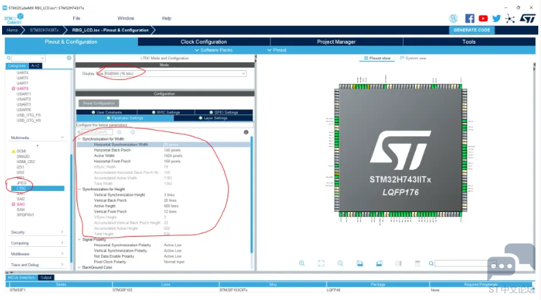
Task: Click the info icon in parameter settings
Action: (246, 132)
